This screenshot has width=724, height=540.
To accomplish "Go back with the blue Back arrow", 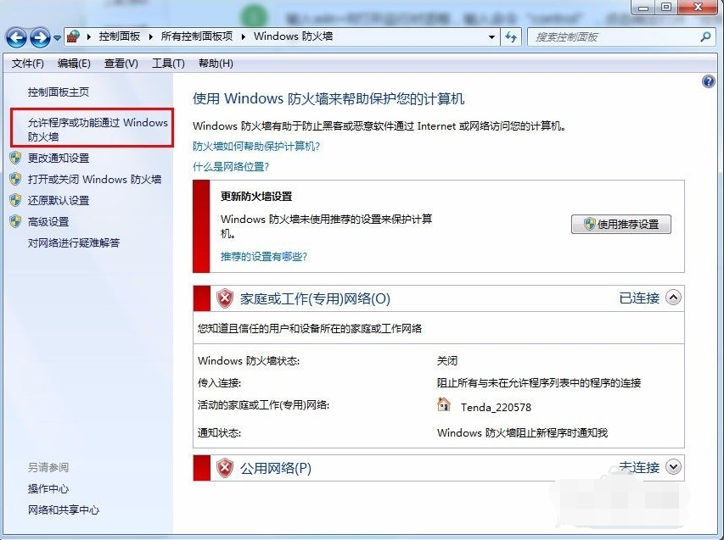I will [16, 37].
